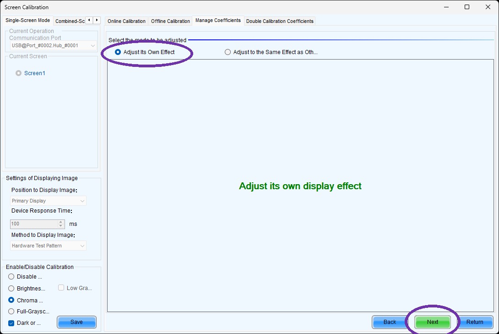Screen dimensions: 499x334
Task: Open the Double Calibration Coefficients tab
Action: [x=280, y=21]
